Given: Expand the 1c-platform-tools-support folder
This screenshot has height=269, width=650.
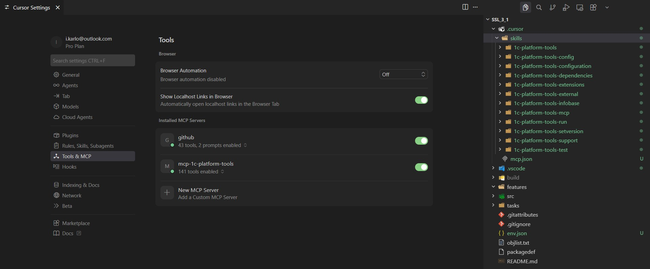Looking at the screenshot, I should [x=500, y=140].
